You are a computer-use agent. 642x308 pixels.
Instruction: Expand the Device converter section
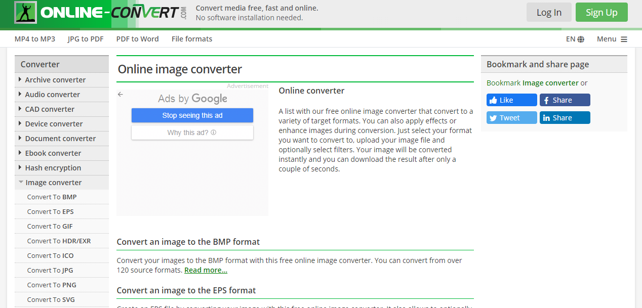pos(62,124)
